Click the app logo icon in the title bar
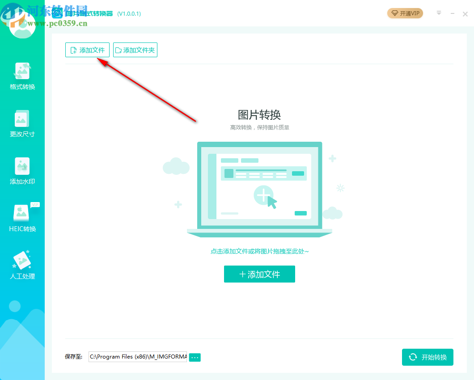 56,13
